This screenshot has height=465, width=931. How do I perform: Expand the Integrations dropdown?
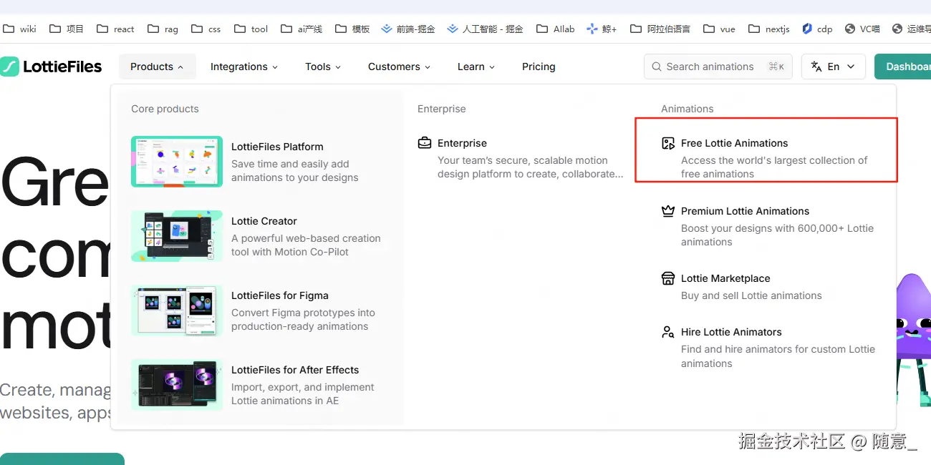tap(243, 67)
